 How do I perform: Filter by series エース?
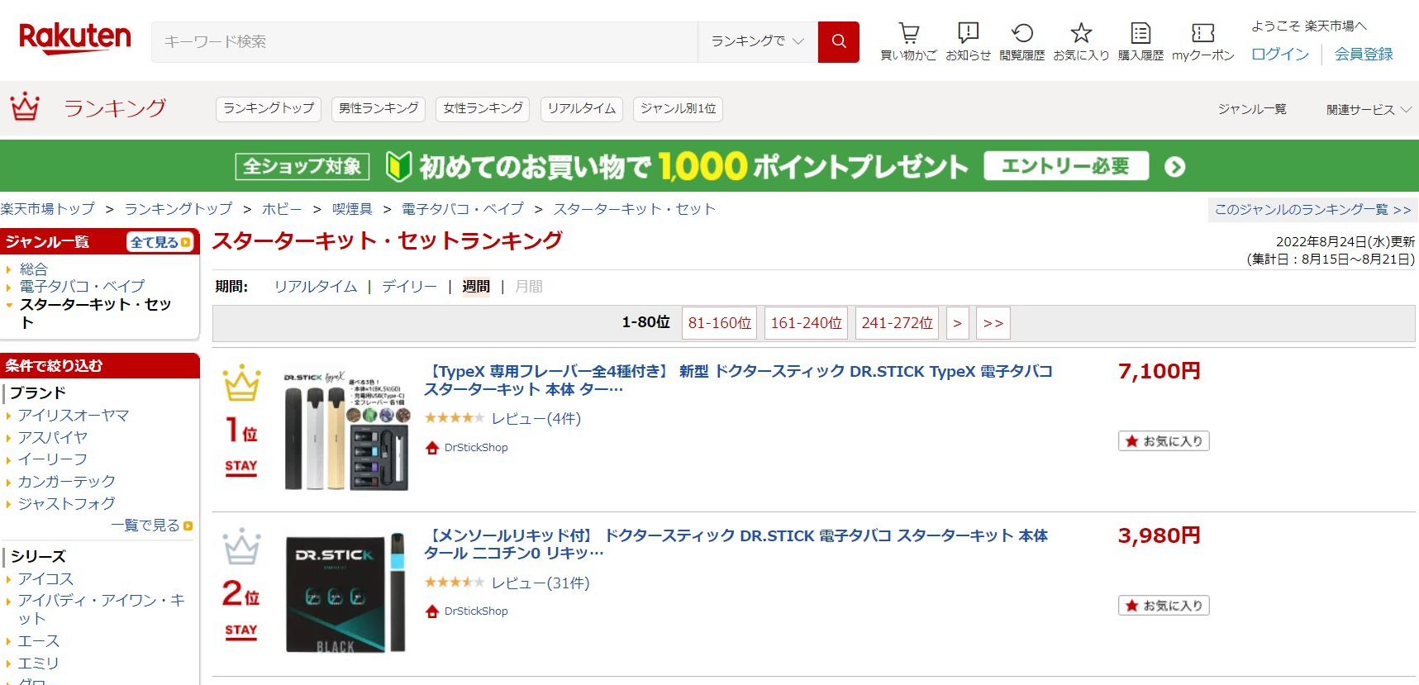tap(39, 641)
